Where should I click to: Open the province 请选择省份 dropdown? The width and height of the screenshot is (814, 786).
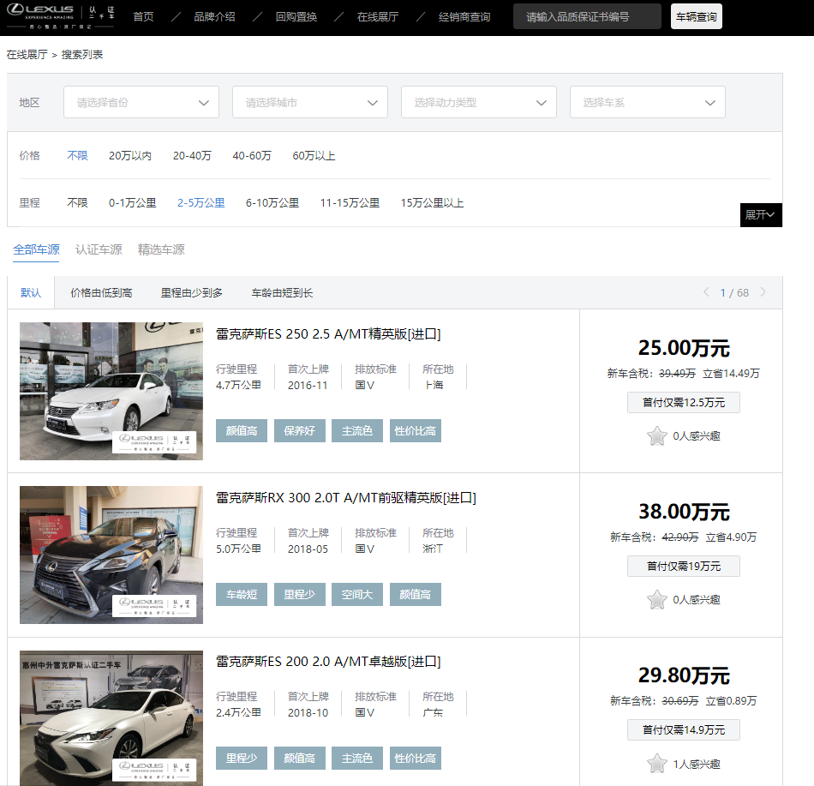[x=141, y=102]
